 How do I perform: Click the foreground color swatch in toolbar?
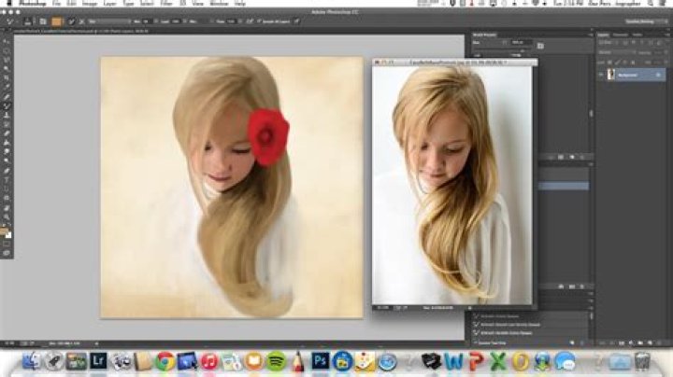6,230
